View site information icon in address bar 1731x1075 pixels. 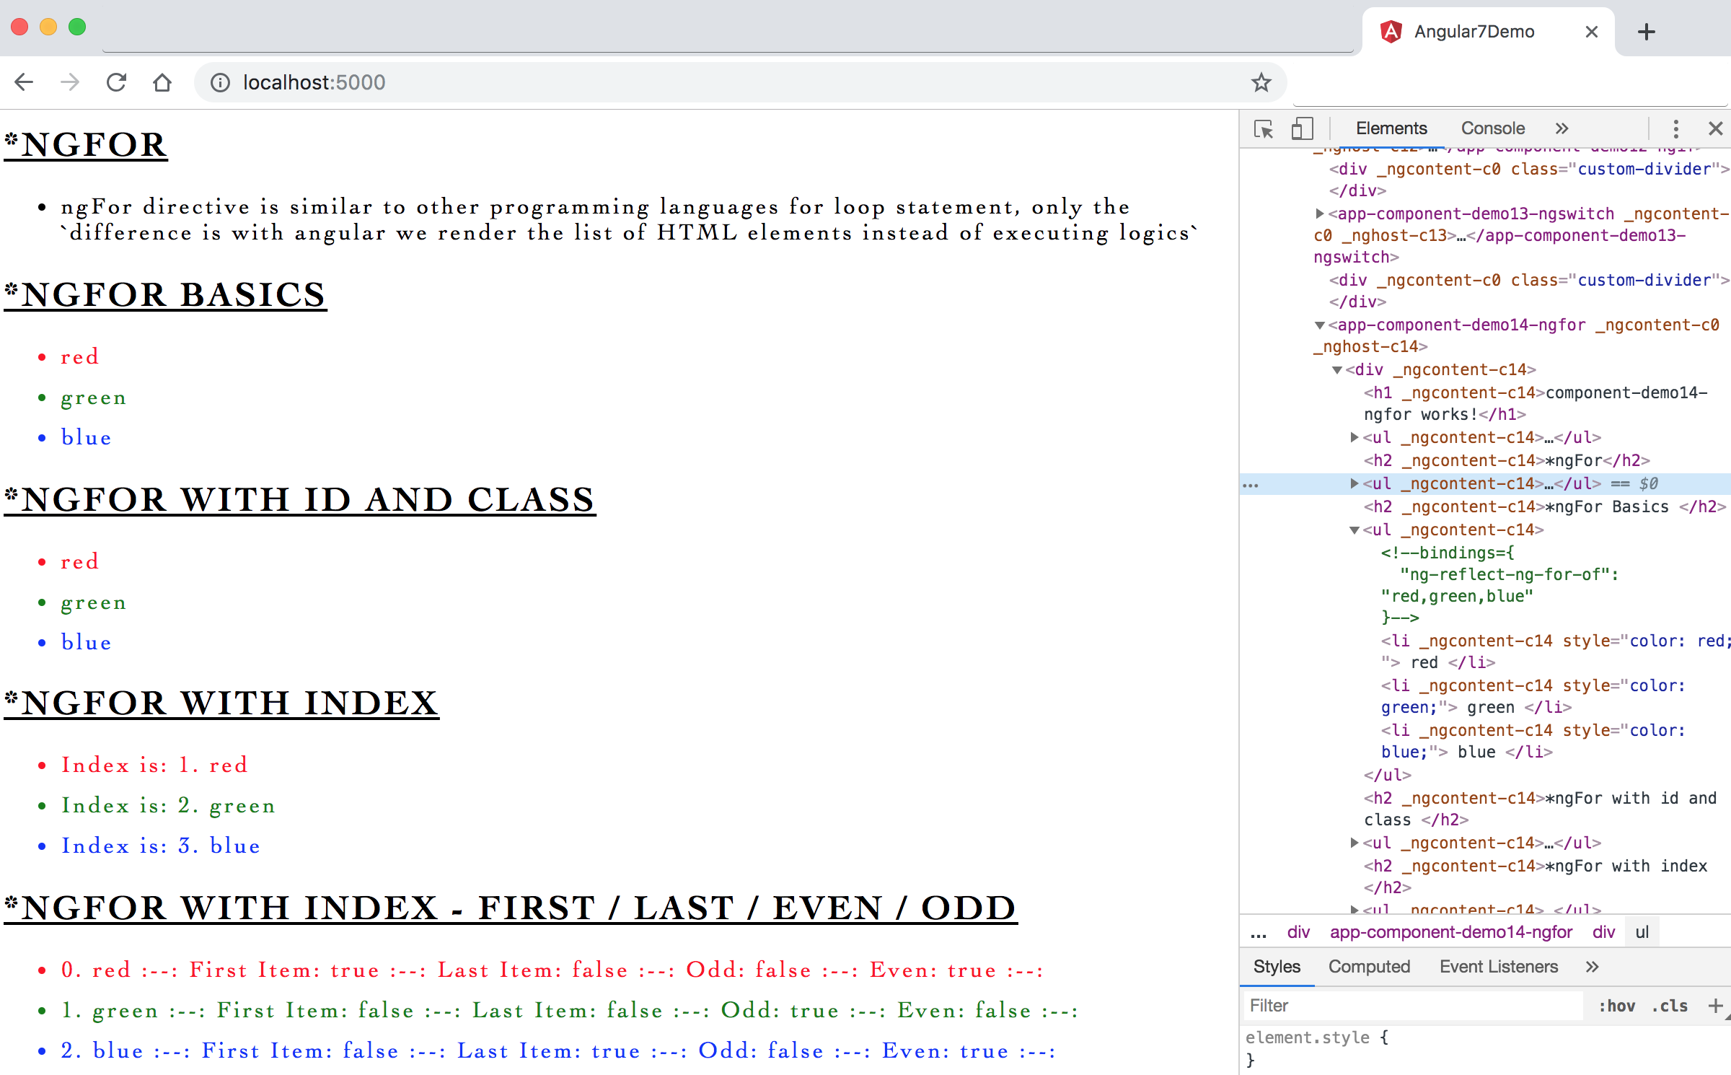[x=220, y=83]
